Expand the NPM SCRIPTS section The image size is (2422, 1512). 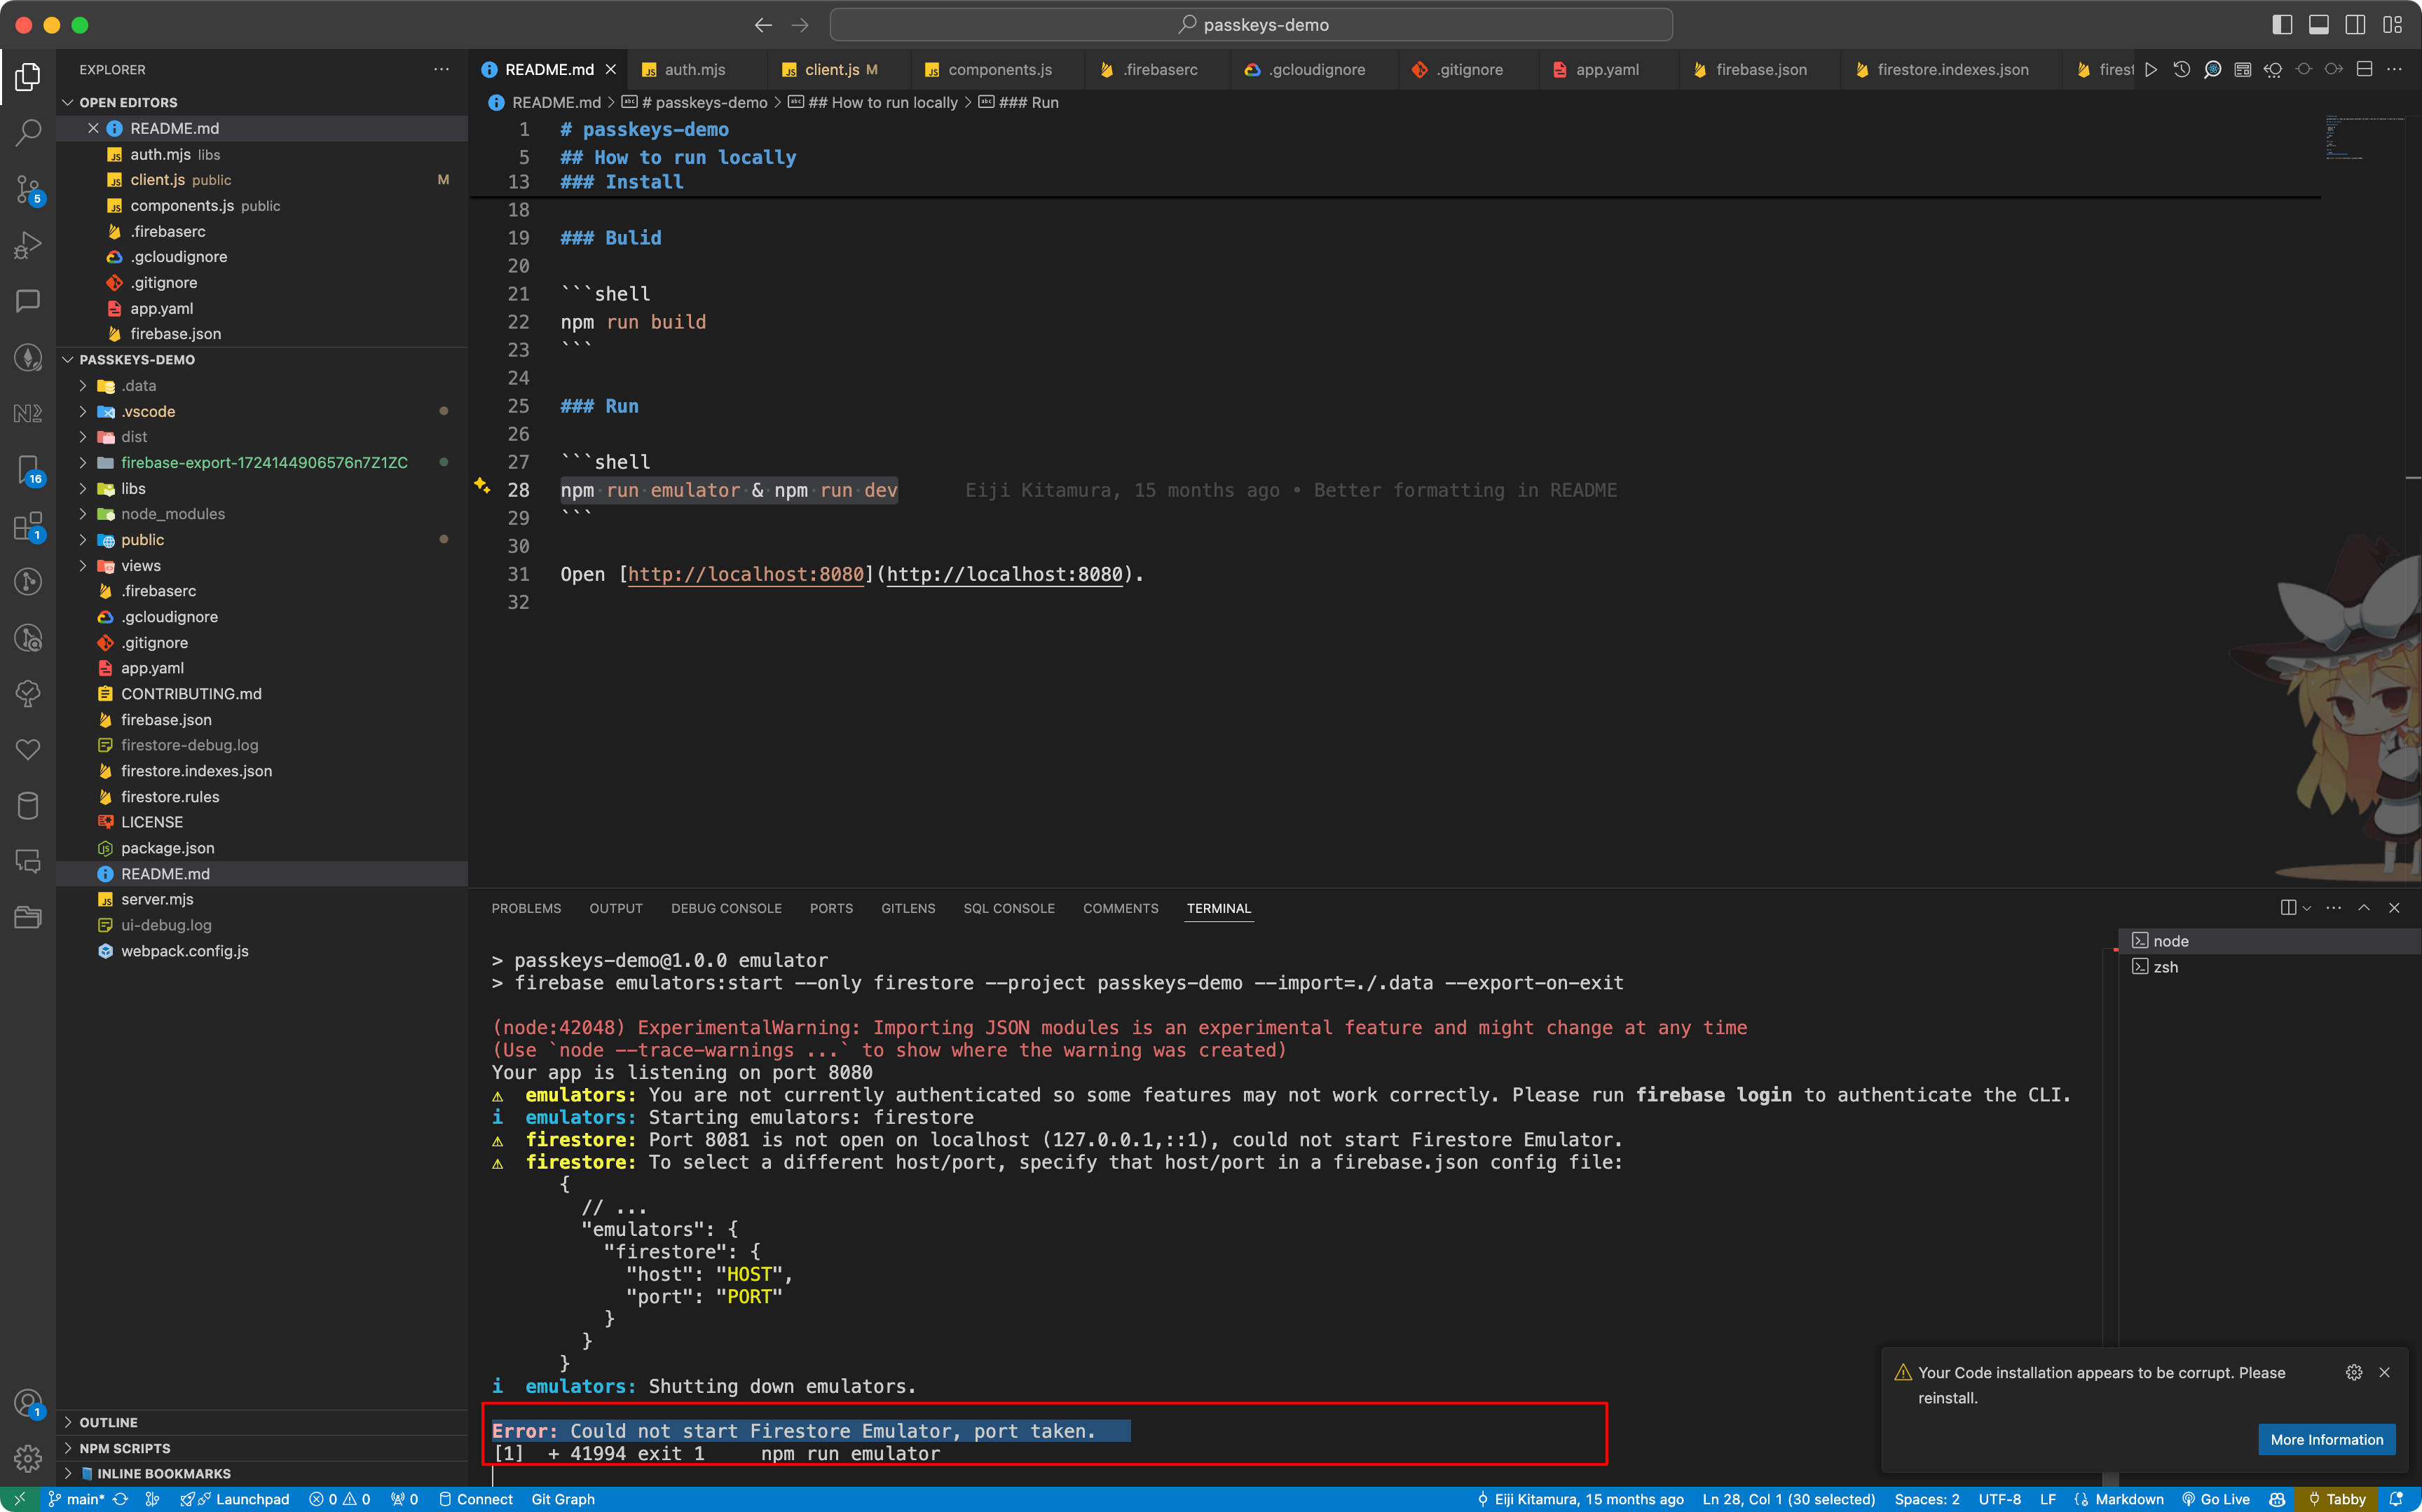125,1448
